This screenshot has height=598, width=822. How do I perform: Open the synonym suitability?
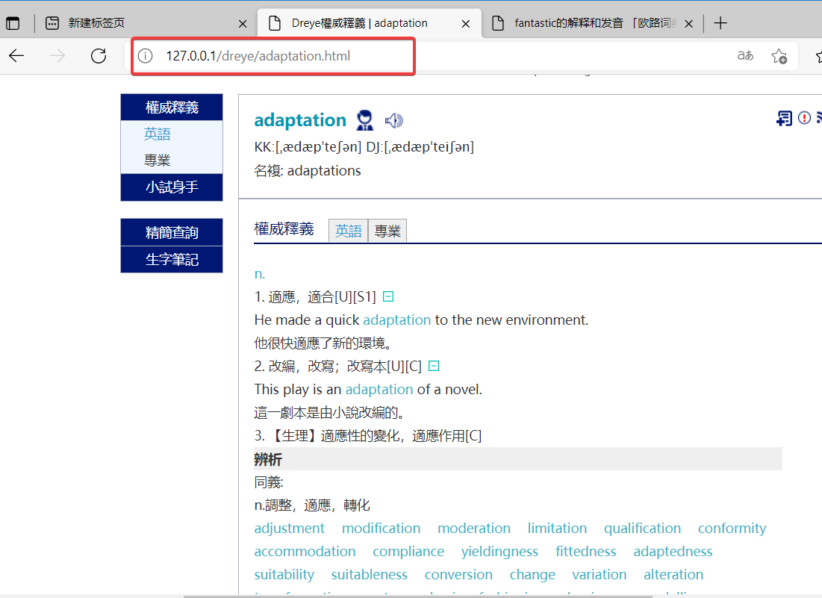pyautogui.click(x=284, y=574)
